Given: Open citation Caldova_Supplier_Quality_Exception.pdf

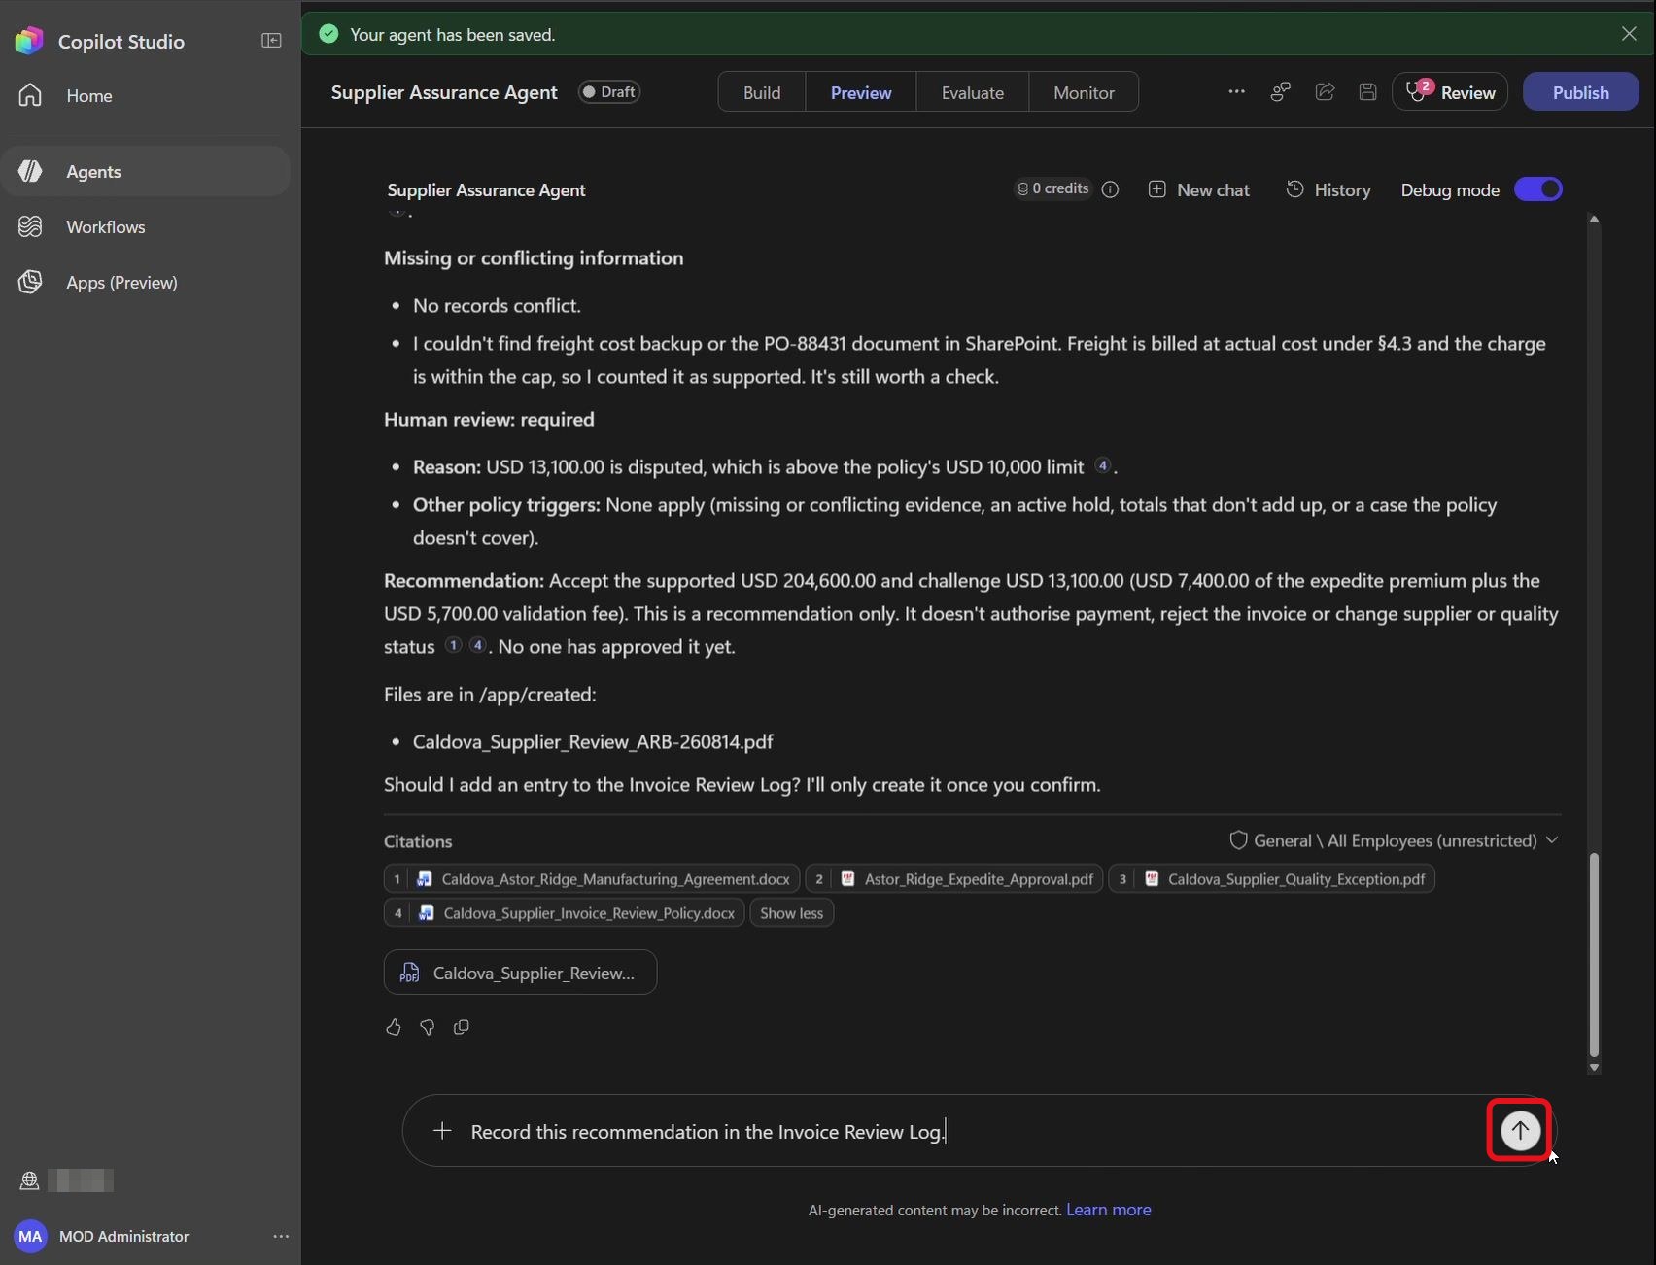Looking at the screenshot, I should (1272, 879).
